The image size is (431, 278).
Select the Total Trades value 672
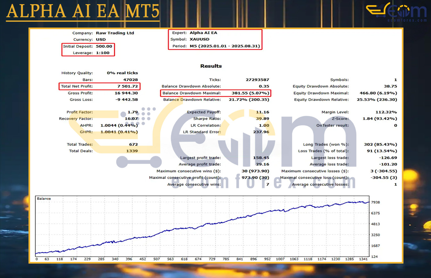coord(133,144)
